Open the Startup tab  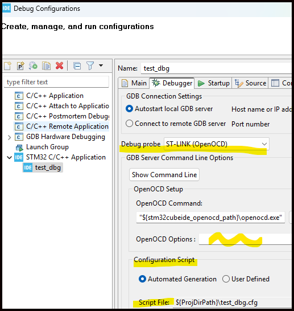tap(213, 83)
